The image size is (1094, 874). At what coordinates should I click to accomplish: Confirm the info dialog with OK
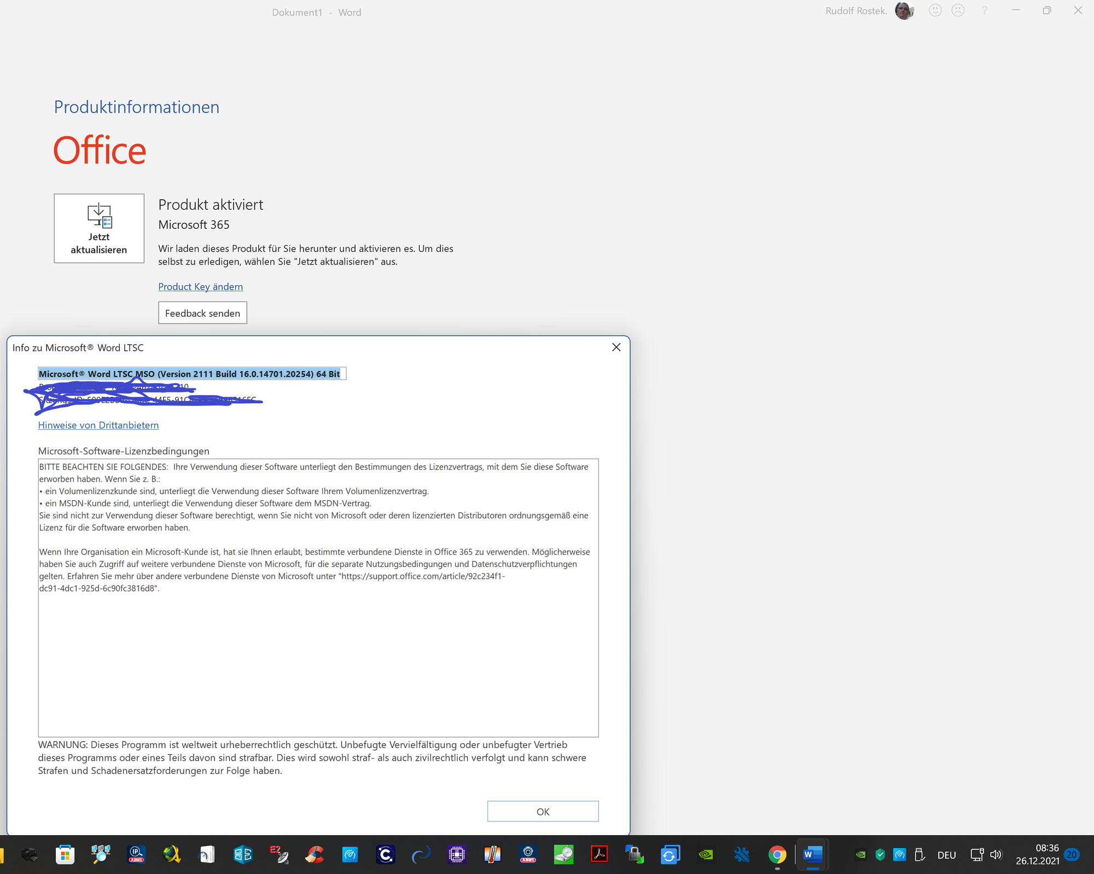click(x=543, y=812)
